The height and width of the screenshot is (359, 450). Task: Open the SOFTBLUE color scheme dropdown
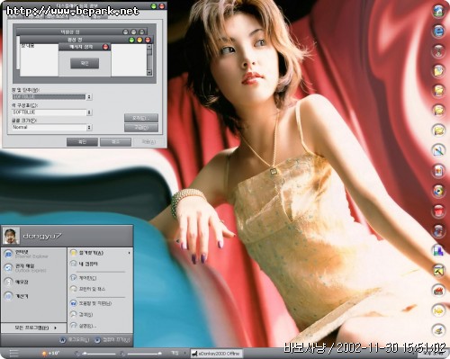pos(89,112)
